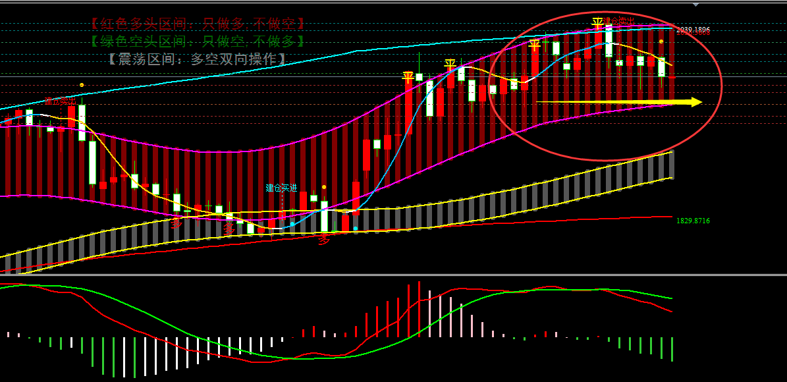Click the red 红色多头区间 header text
This screenshot has height=382, width=787.
coord(198,24)
